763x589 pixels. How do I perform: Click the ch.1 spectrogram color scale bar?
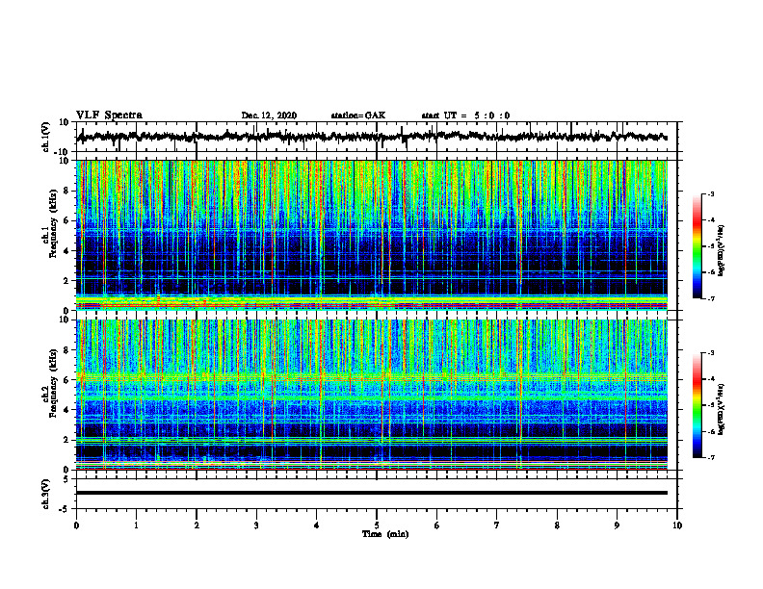697,246
